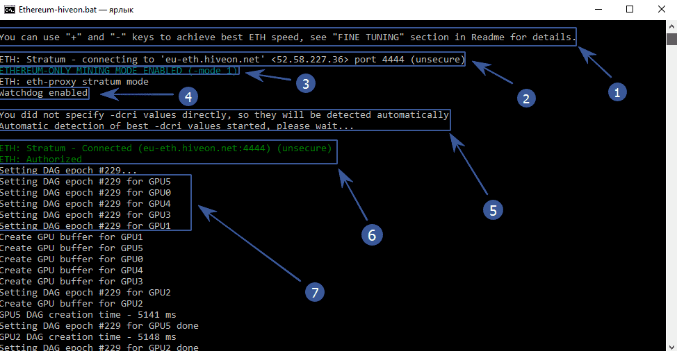Screen dimensions: 677x351
Task: Click the 'ETH: eth-proxy stratum mode' line
Action: pyautogui.click(x=74, y=82)
